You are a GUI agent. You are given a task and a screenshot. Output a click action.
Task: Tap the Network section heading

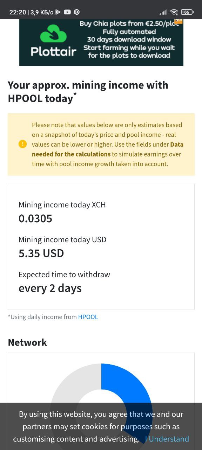27,342
